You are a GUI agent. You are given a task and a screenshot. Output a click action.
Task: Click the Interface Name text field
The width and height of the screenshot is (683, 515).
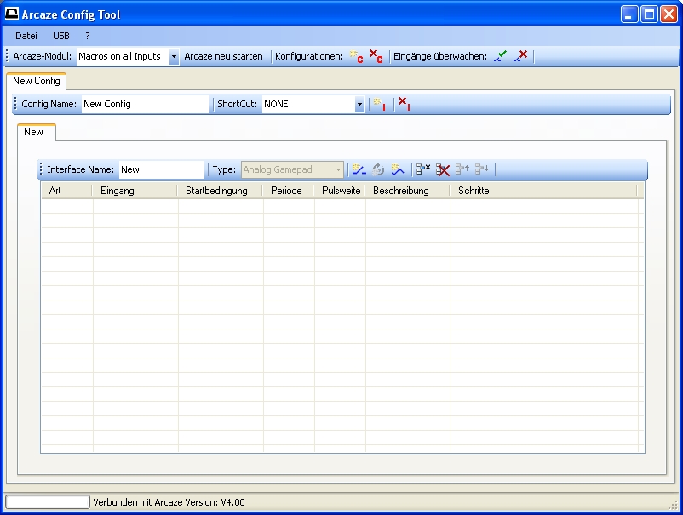[x=162, y=169]
